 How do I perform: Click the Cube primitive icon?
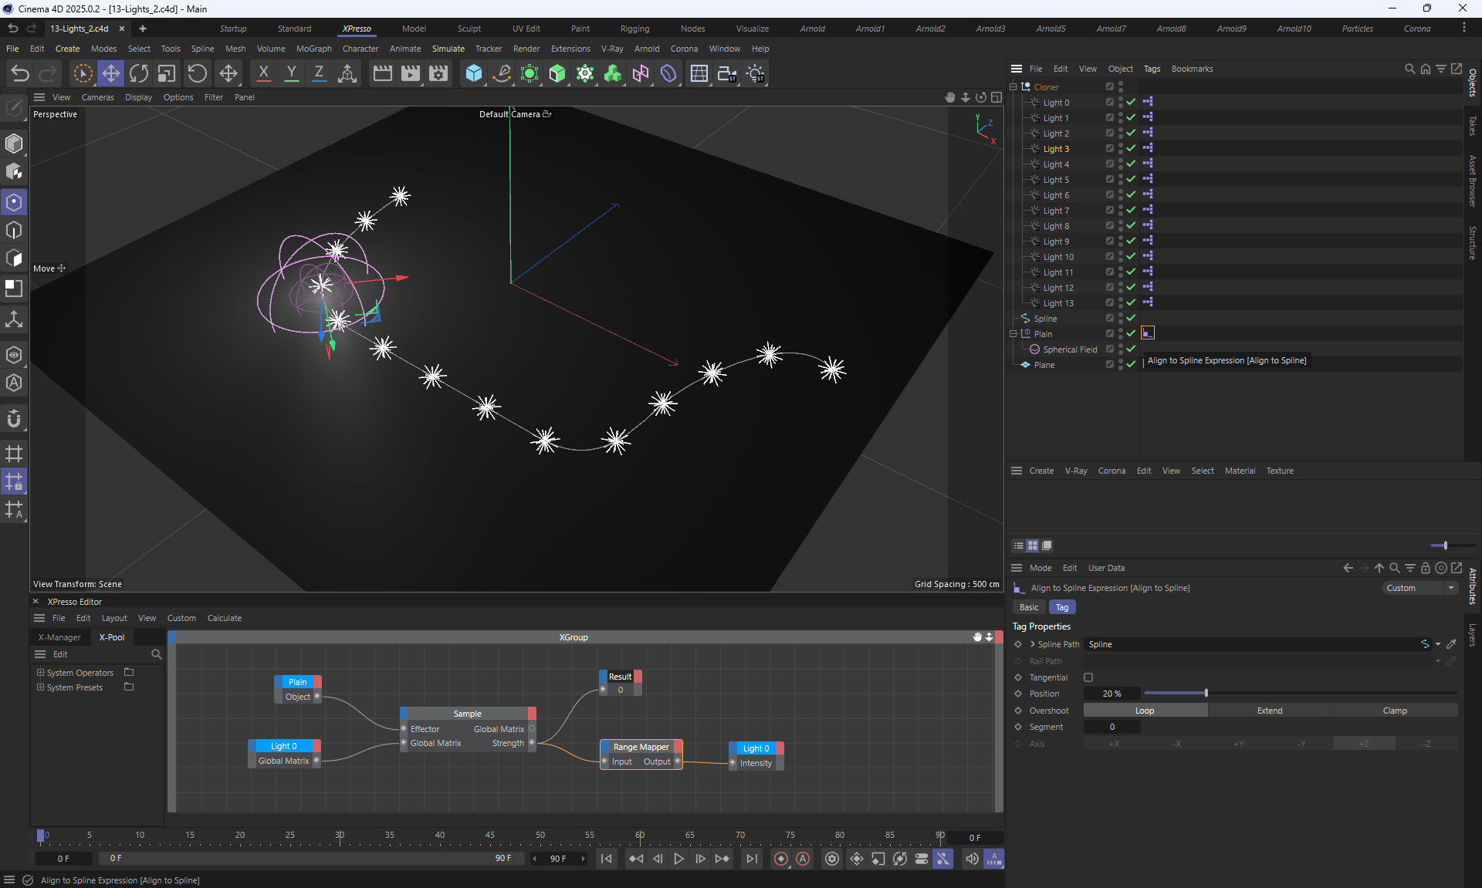pos(473,73)
